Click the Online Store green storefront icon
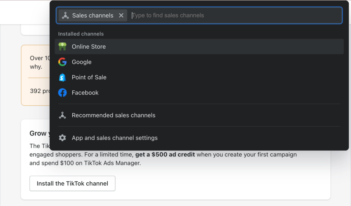Image resolution: width=351 pixels, height=206 pixels. click(x=62, y=47)
